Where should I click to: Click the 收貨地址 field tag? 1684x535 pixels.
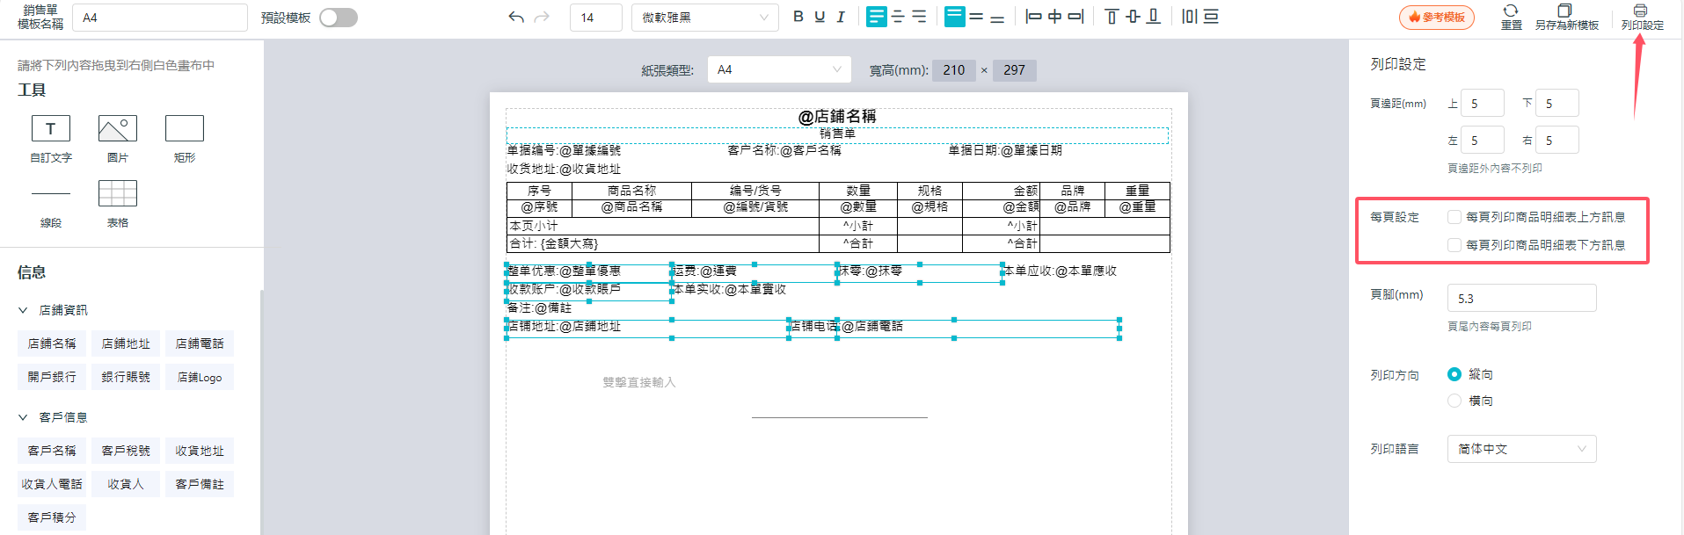point(200,451)
